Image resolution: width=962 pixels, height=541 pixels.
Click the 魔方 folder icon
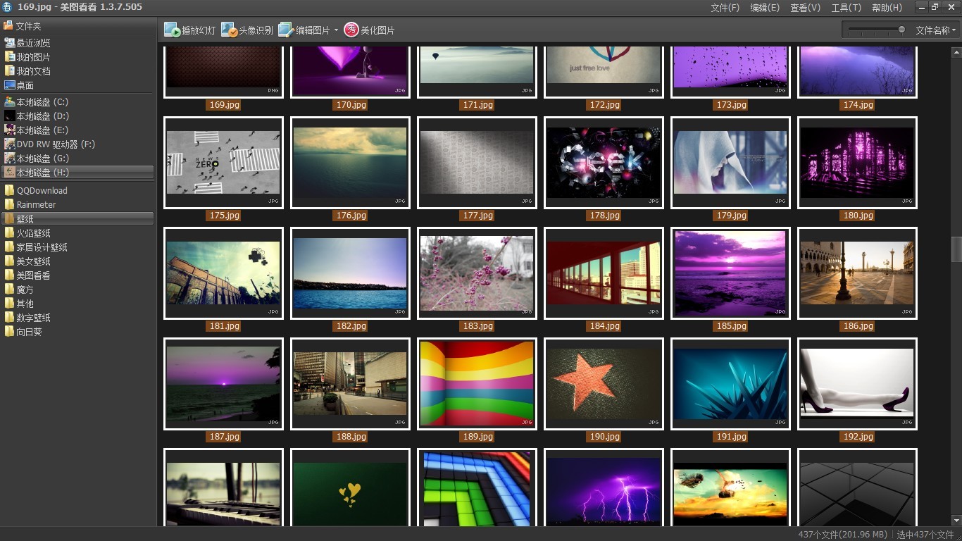(10, 290)
